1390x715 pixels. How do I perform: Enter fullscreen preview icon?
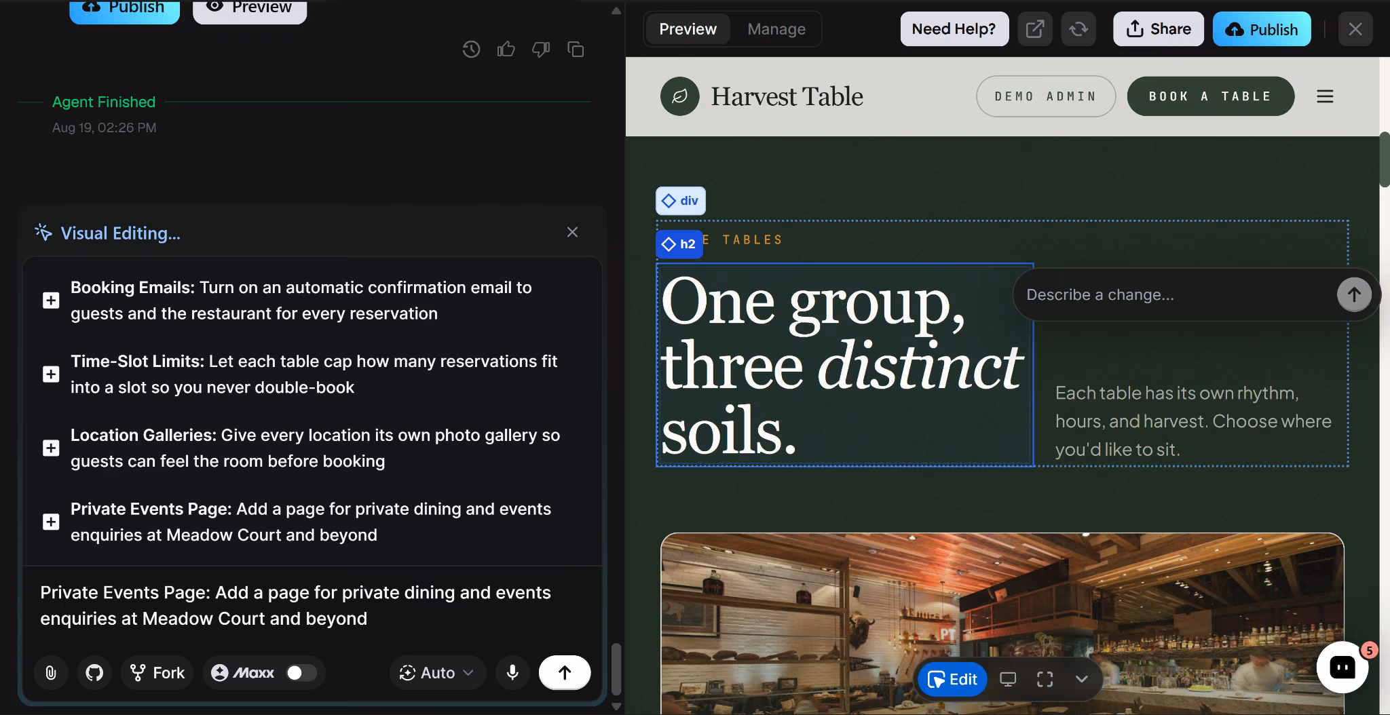click(1045, 679)
